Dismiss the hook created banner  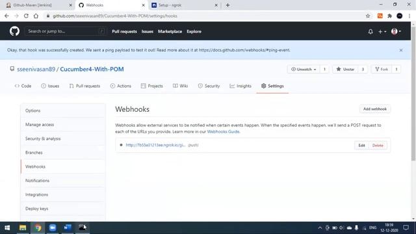401,50
